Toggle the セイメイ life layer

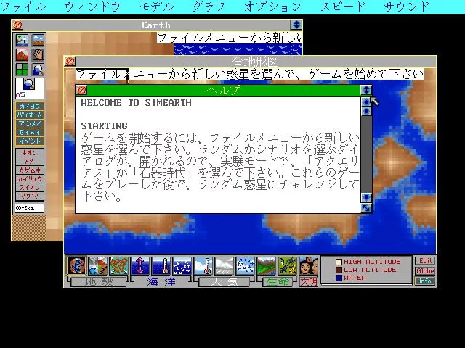(x=30, y=132)
